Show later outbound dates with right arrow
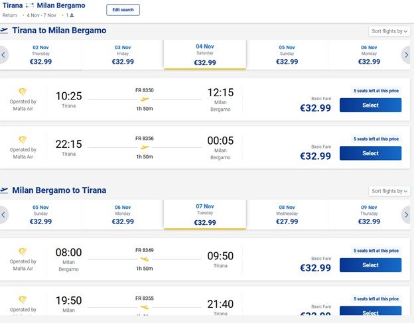 [406, 55]
